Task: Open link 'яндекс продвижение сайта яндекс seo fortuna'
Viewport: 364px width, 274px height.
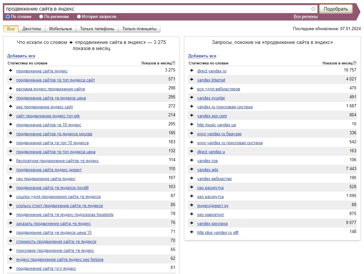Action: click(x=60, y=260)
